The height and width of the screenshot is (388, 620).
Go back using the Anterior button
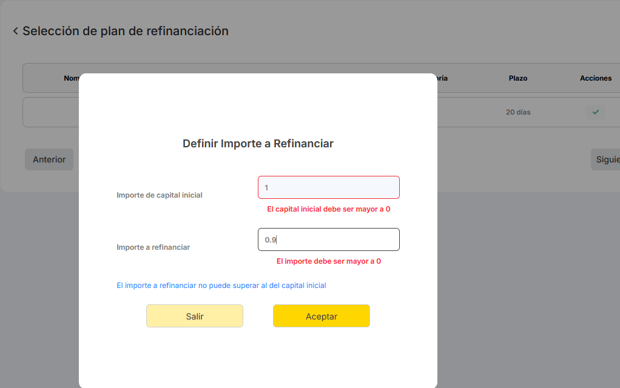point(49,159)
